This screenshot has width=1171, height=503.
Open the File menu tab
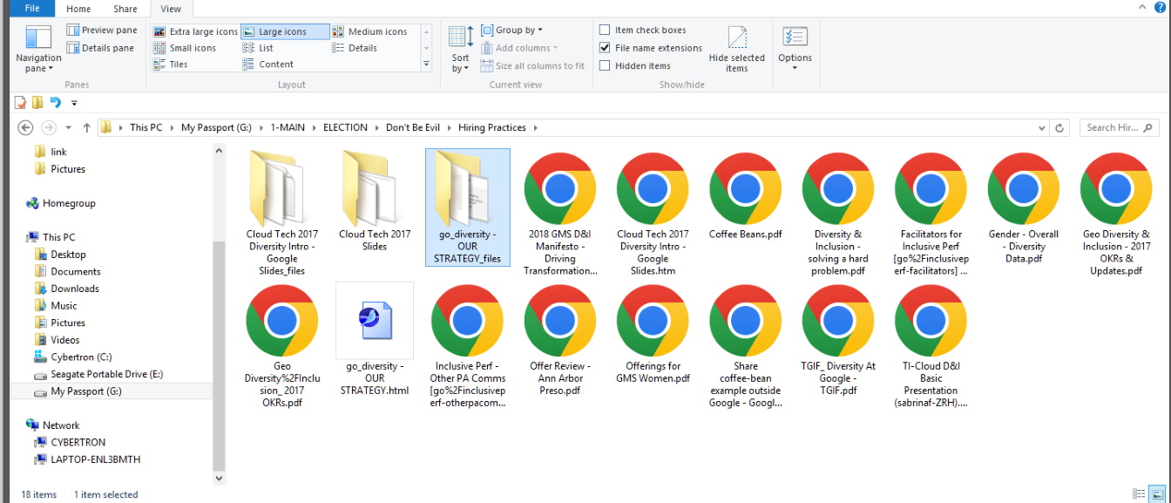click(x=31, y=9)
